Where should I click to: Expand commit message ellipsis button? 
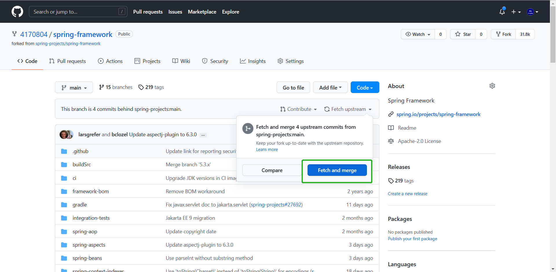[203, 135]
